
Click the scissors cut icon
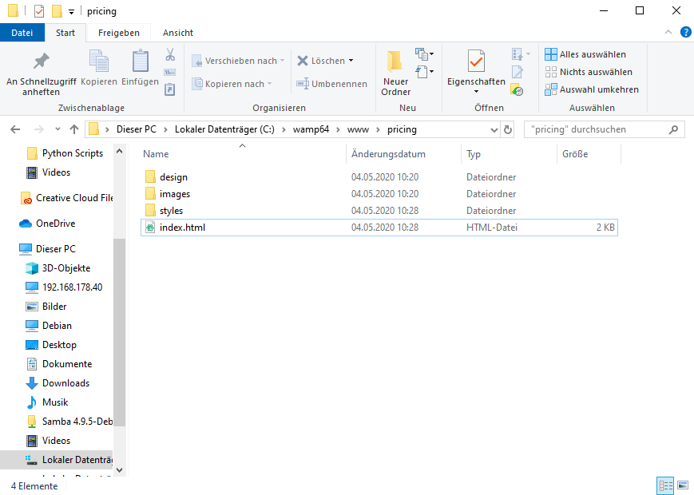point(170,55)
